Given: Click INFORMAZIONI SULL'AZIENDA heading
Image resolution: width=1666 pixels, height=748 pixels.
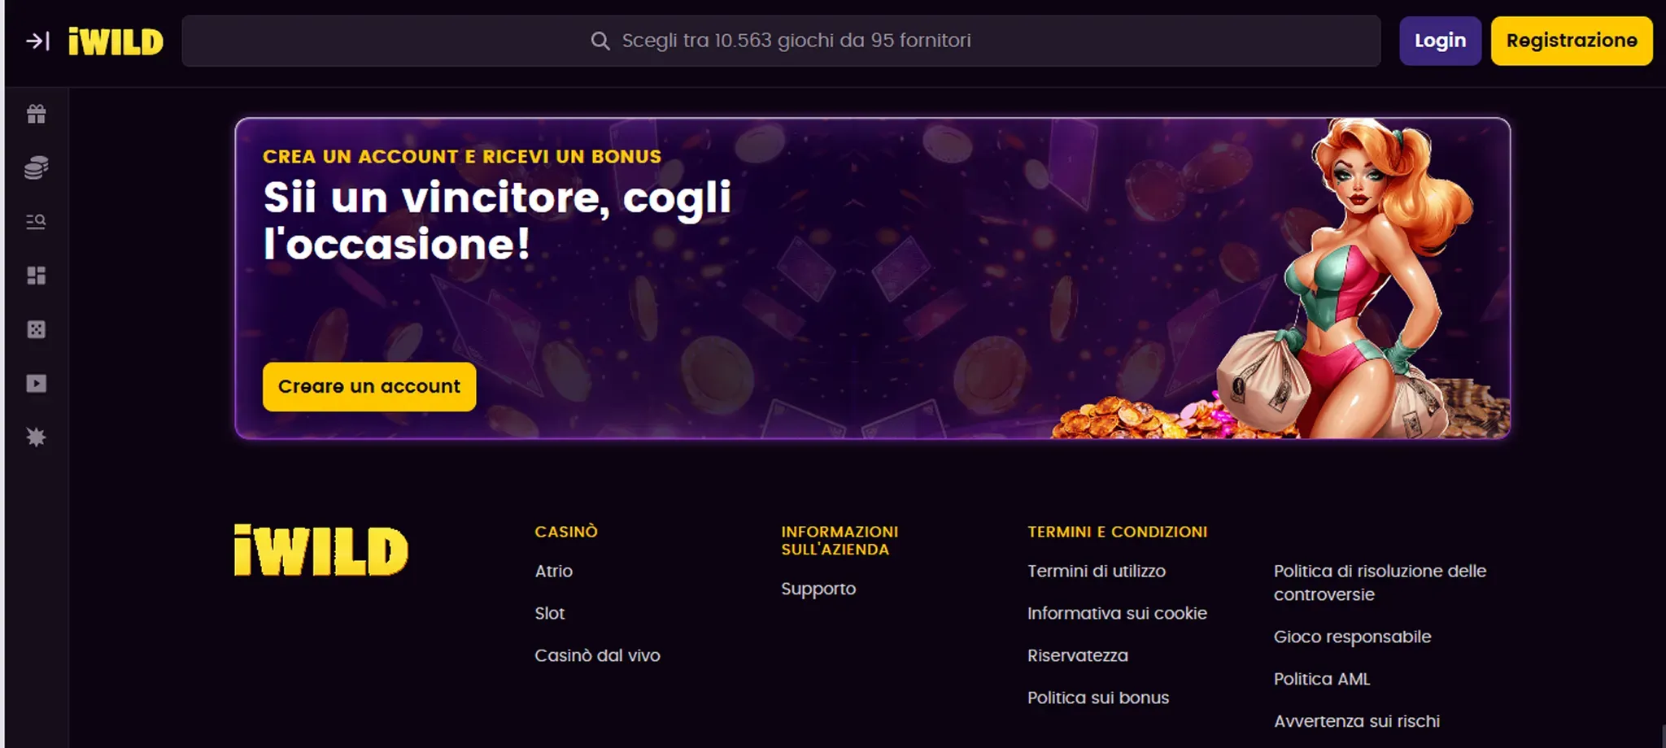Looking at the screenshot, I should point(840,541).
